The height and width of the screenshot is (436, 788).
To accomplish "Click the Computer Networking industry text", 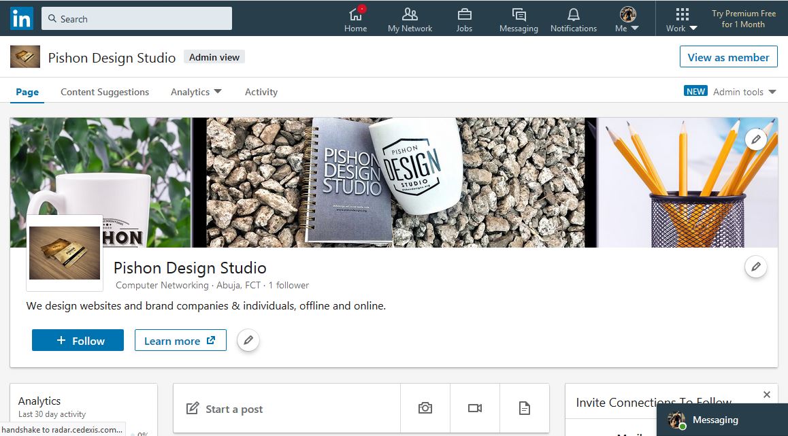I will [x=162, y=285].
